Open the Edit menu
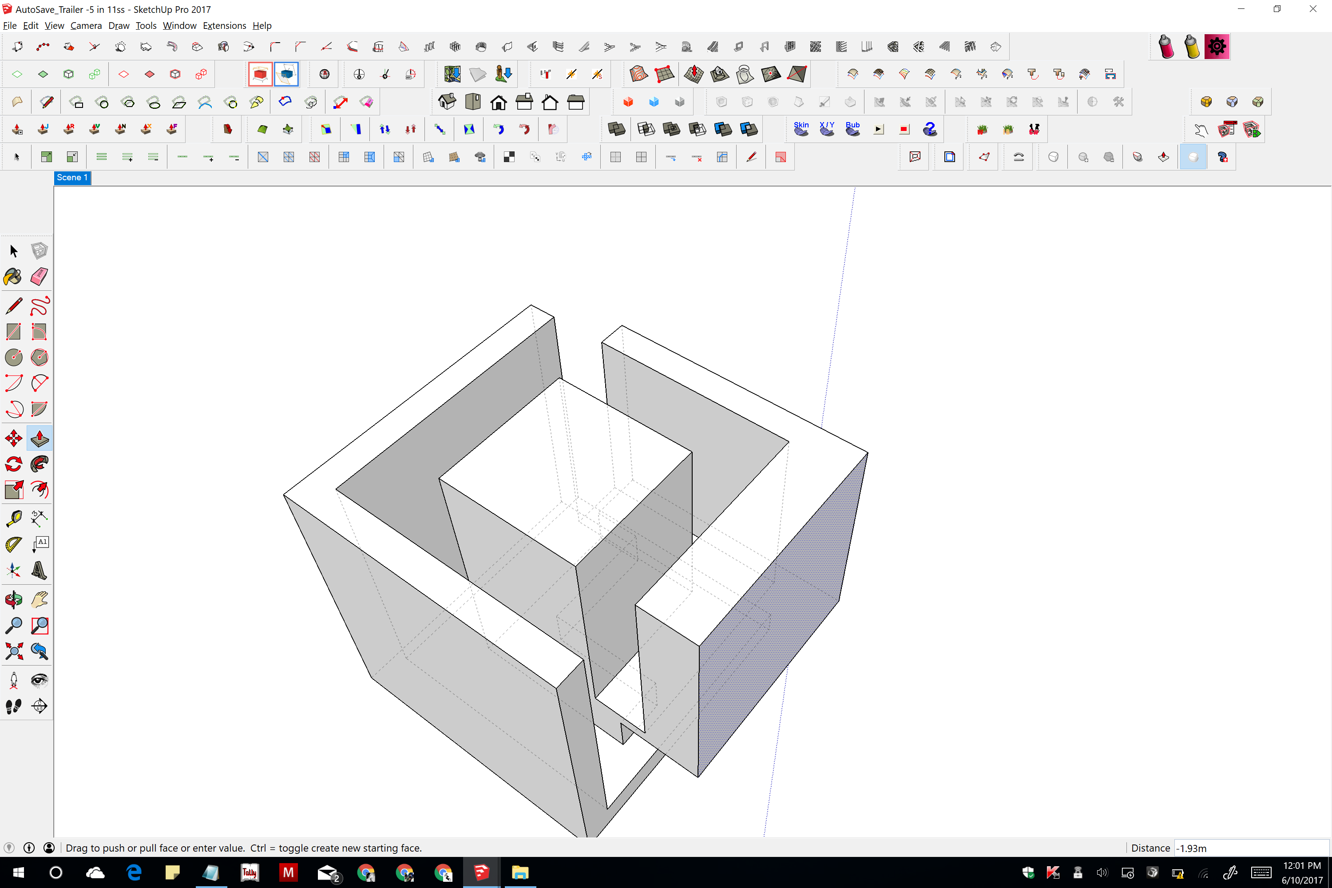1332x888 pixels. click(x=31, y=25)
